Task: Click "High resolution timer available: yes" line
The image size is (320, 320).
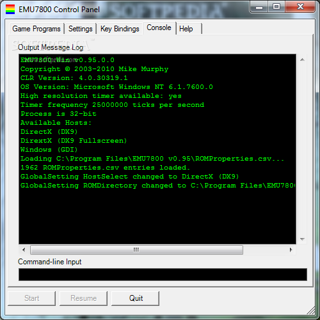Action: tap(101, 96)
